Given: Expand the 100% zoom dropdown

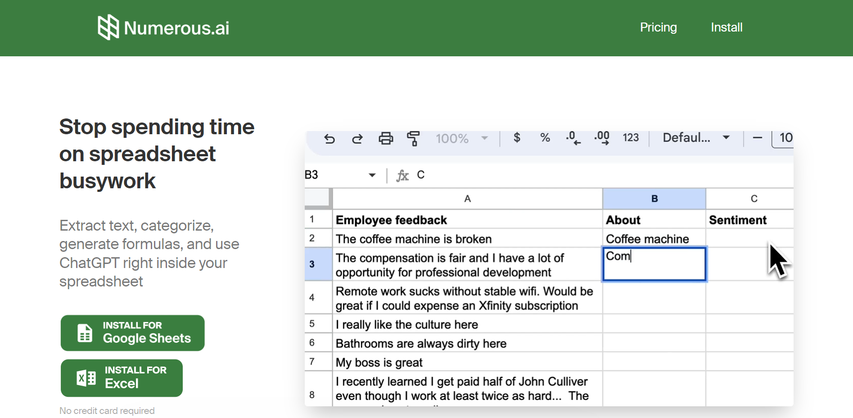Looking at the screenshot, I should (484, 138).
